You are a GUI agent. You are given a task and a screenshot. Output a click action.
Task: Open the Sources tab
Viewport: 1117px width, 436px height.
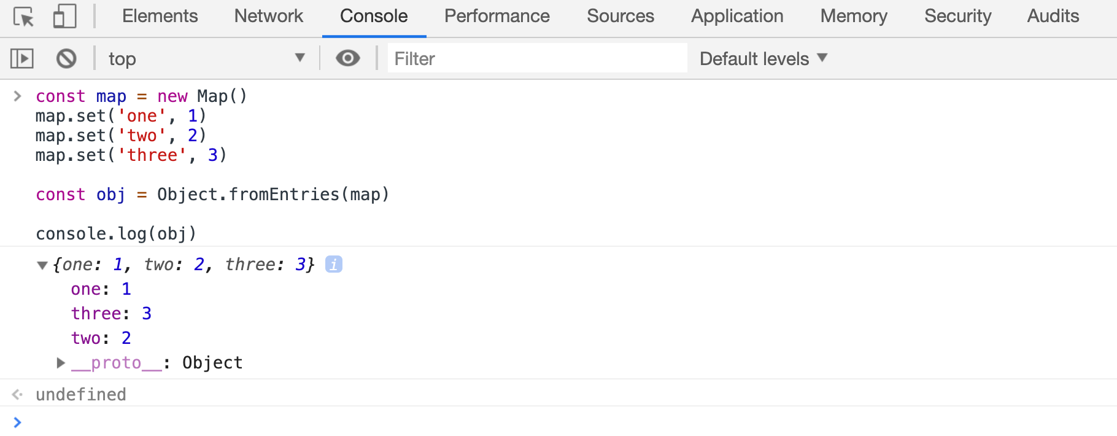click(620, 16)
